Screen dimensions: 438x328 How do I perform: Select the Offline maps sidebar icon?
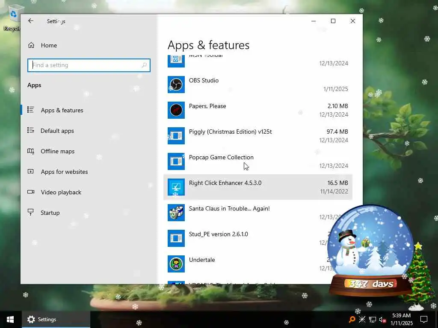[30, 151]
